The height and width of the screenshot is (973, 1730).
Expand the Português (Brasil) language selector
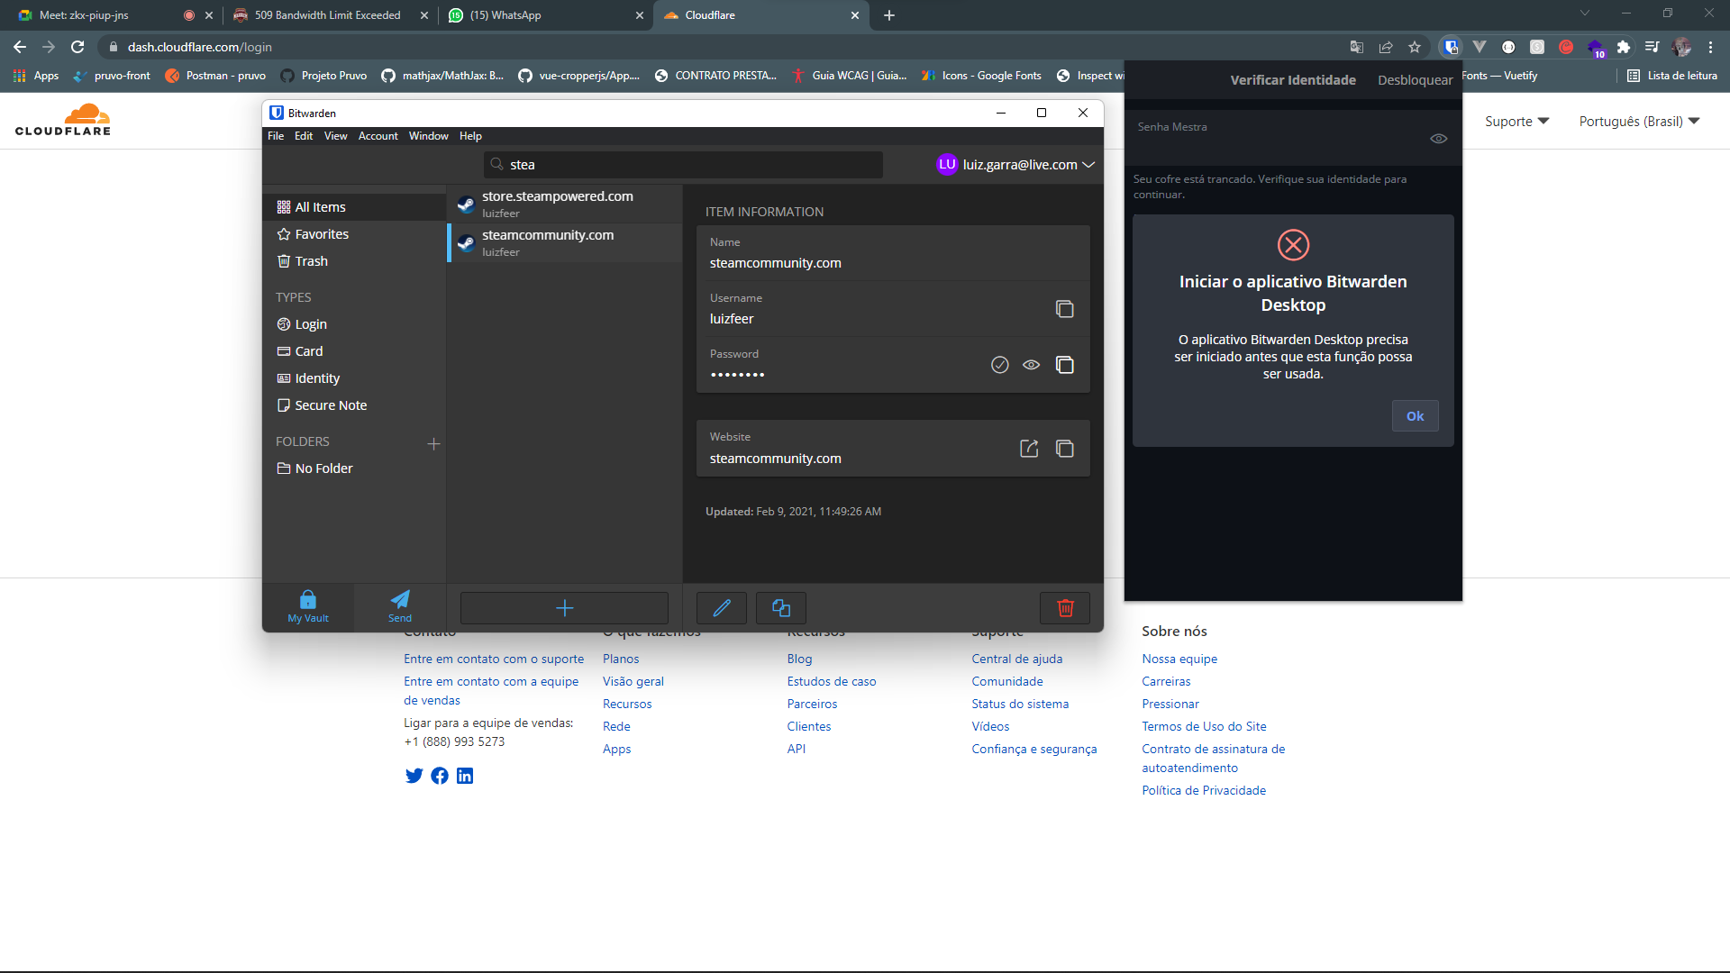point(1638,121)
